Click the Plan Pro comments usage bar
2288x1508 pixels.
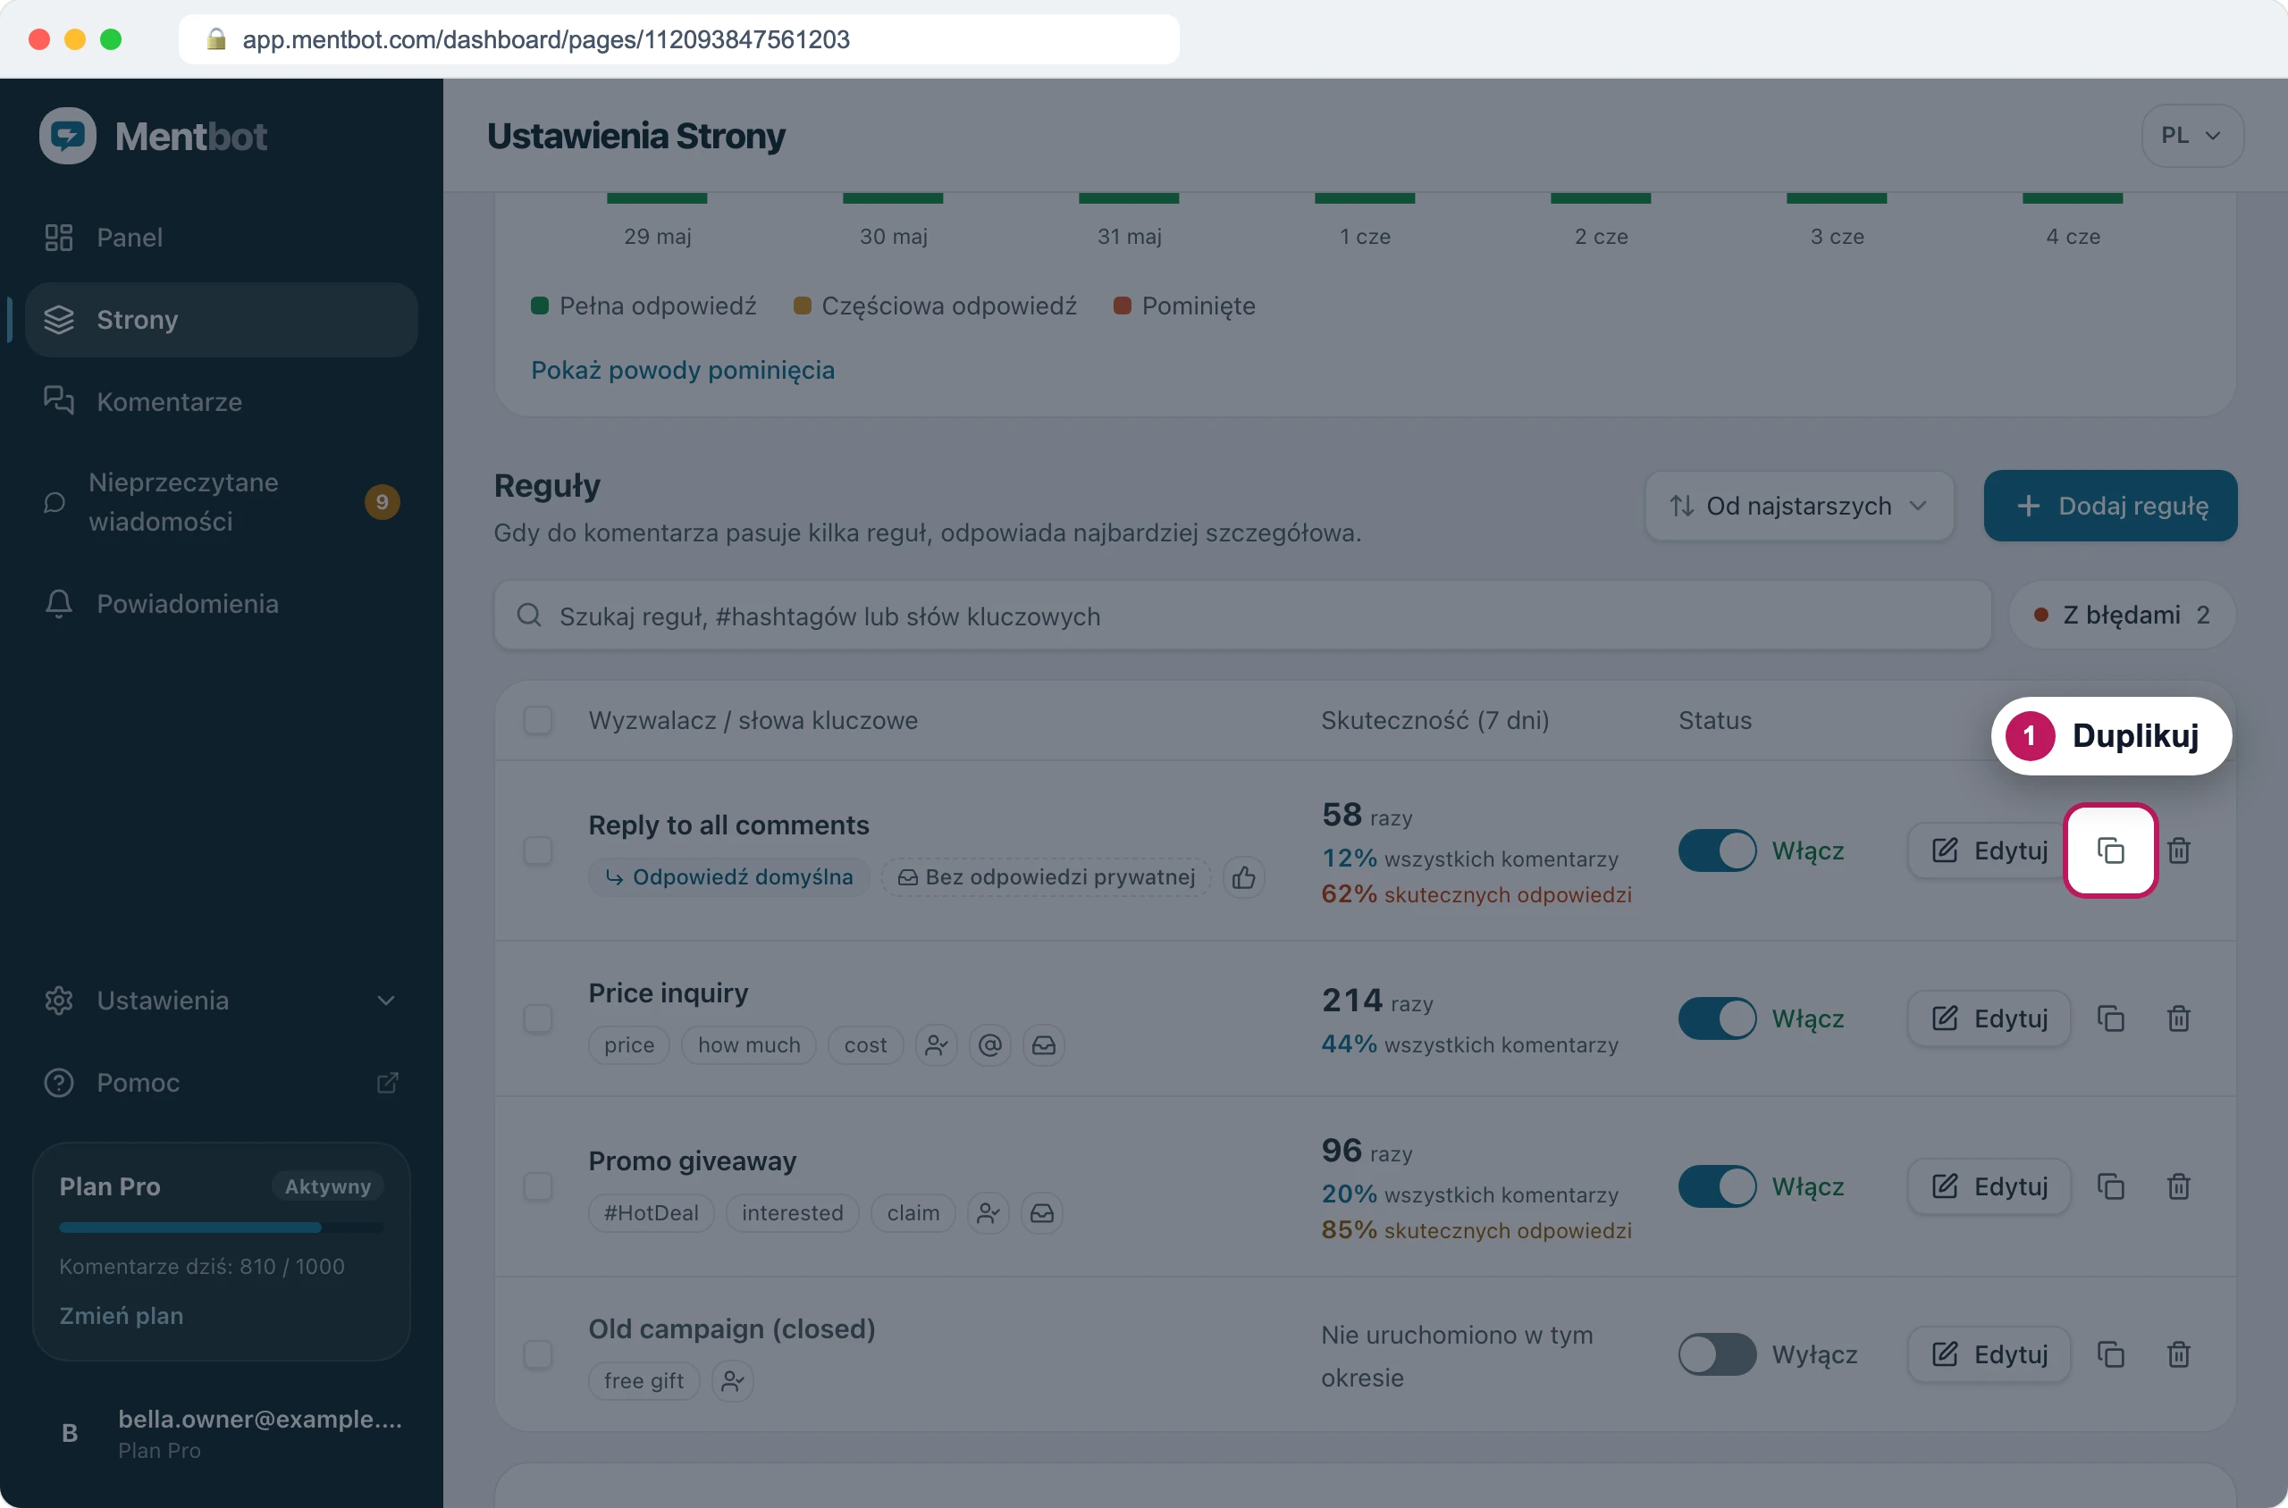click(222, 1227)
